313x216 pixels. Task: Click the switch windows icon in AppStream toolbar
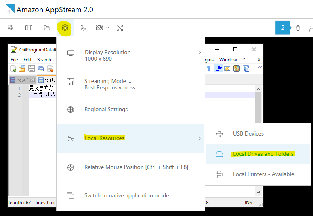(x=29, y=28)
